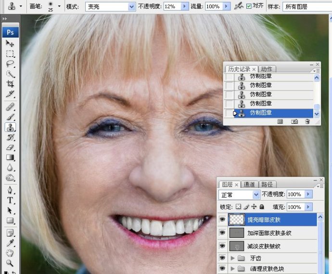332x274 pixels.
Task: Select the Rectangle shape tool
Action: coord(10,221)
